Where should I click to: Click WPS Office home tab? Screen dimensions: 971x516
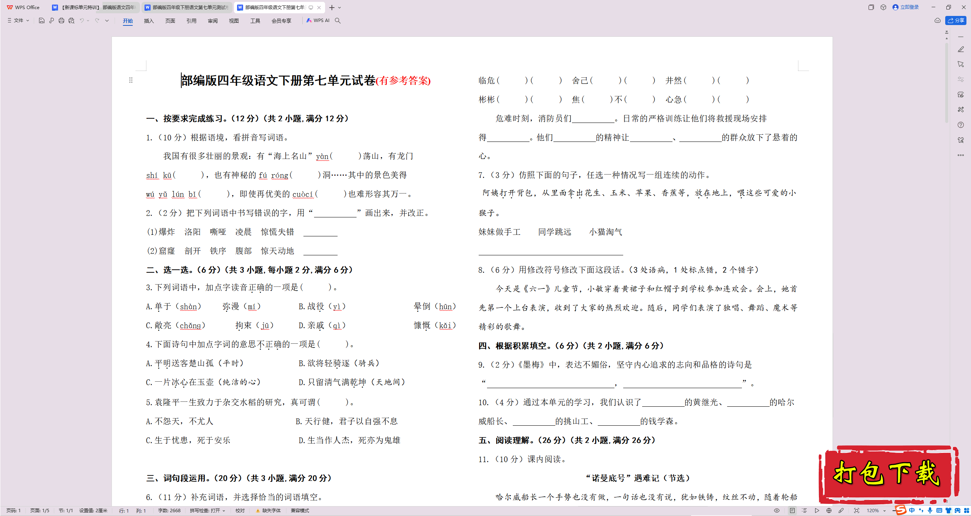pyautogui.click(x=24, y=8)
